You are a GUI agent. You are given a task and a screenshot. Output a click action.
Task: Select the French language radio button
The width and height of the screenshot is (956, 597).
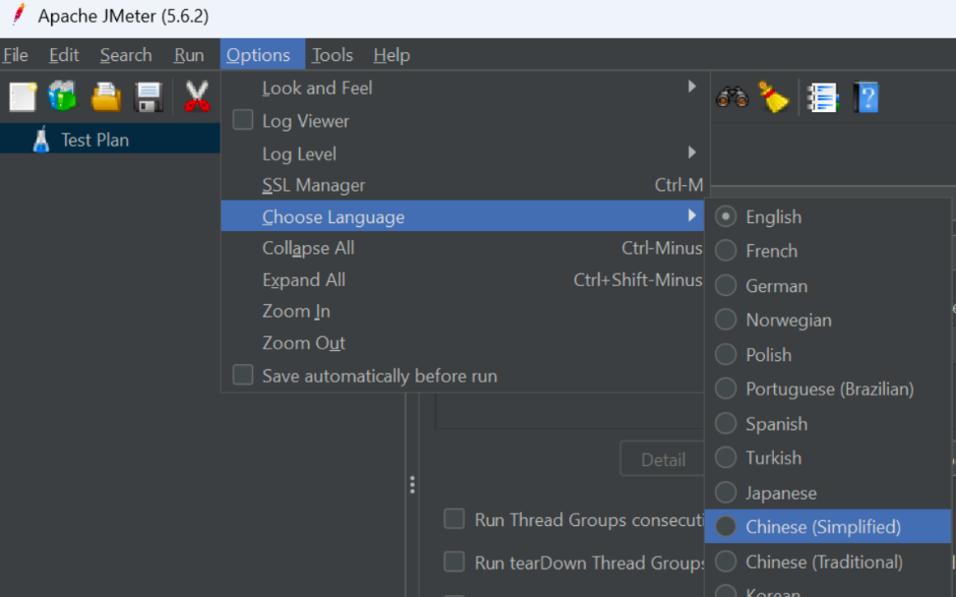point(726,251)
